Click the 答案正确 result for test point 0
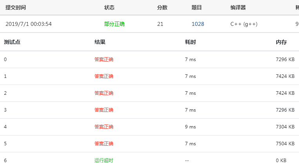Screen dimensions: 299x168 click(x=104, y=60)
